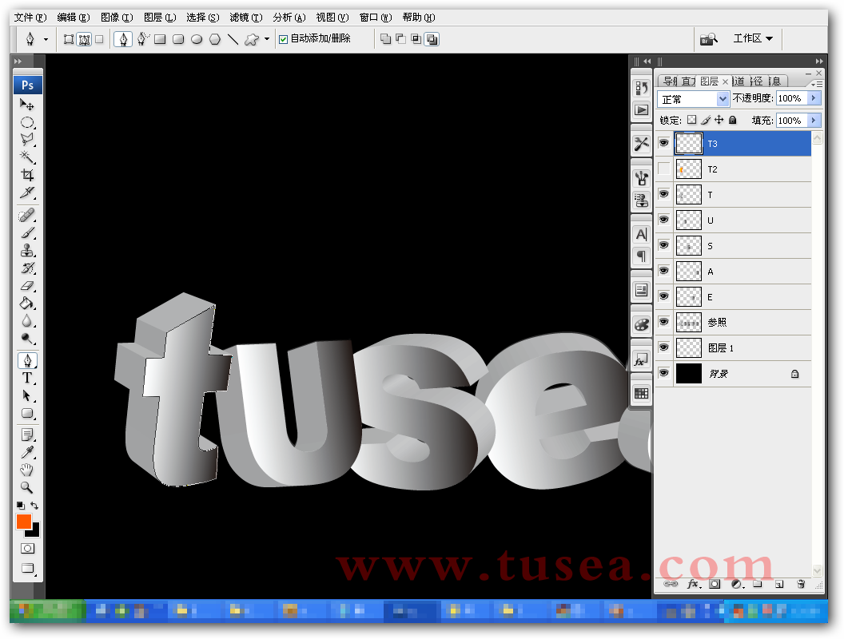Hide the 背景 layer
Image resolution: width=844 pixels, height=639 pixels.
[x=663, y=373]
